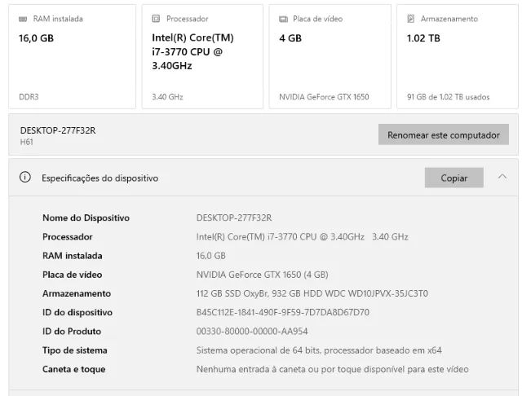
Task: Click the Processador chip icon
Action: tap(157, 19)
